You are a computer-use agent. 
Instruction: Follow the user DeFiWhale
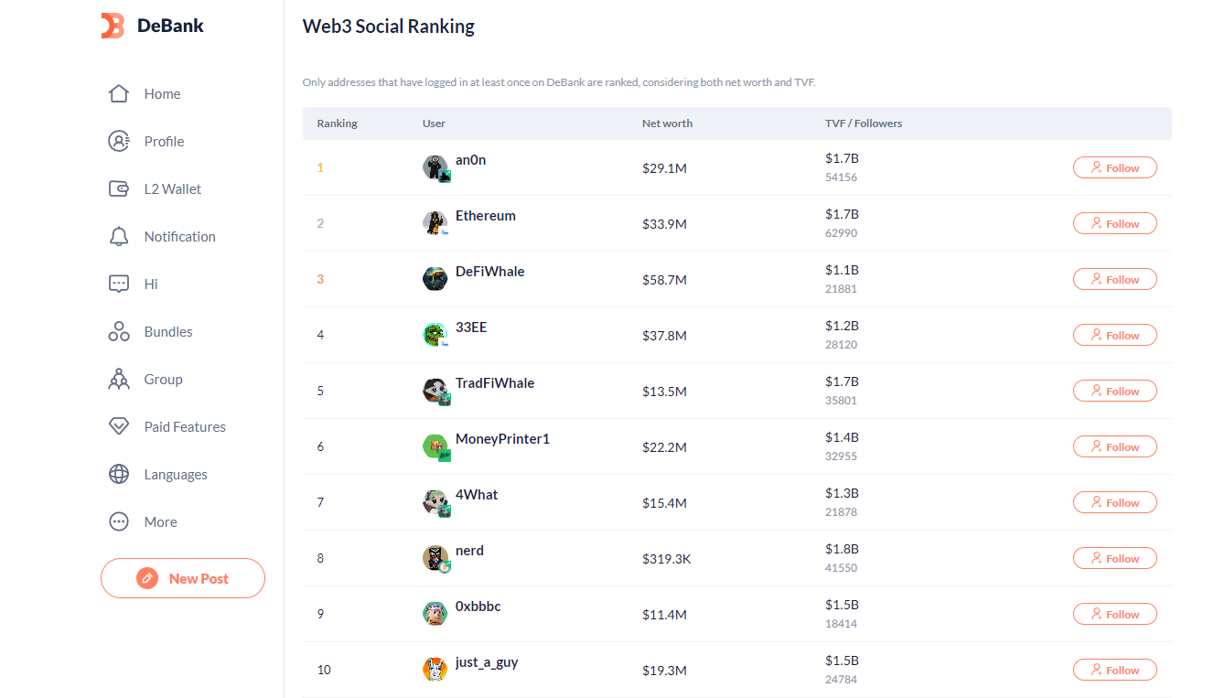click(x=1115, y=279)
